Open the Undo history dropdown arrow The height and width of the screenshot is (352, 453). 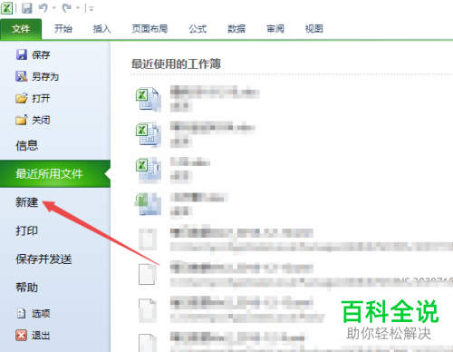coord(54,8)
